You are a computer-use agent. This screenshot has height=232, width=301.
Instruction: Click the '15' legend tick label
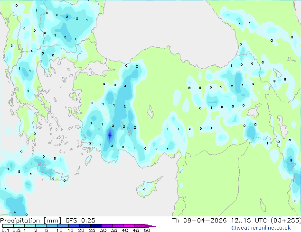click(x=70, y=230)
